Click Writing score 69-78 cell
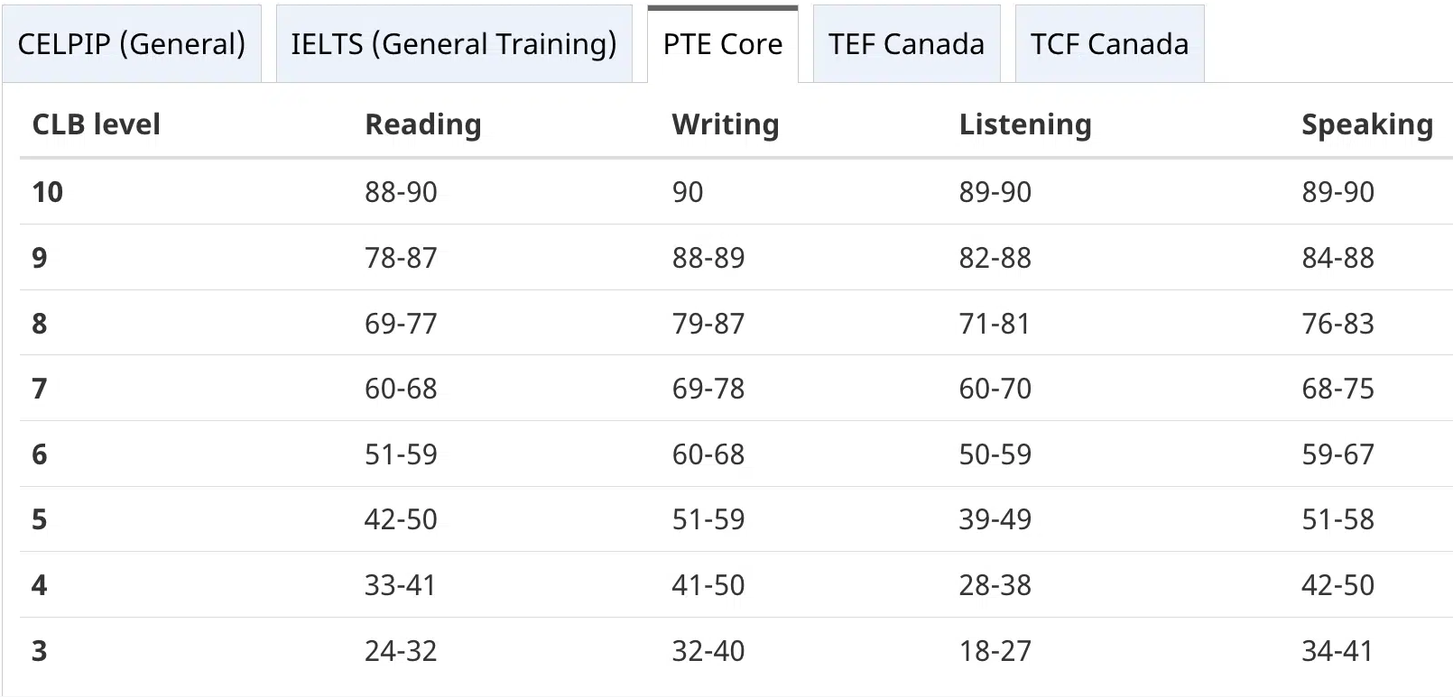Image resolution: width=1453 pixels, height=697 pixels. click(708, 389)
